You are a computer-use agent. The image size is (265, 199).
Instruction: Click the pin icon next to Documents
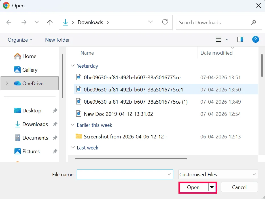pyautogui.click(x=55, y=138)
